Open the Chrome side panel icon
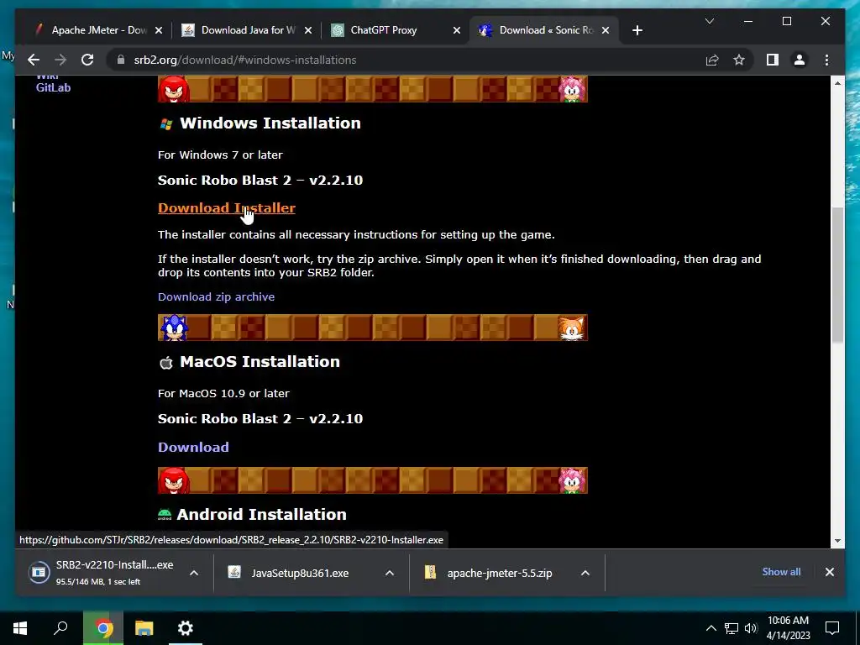 click(773, 60)
